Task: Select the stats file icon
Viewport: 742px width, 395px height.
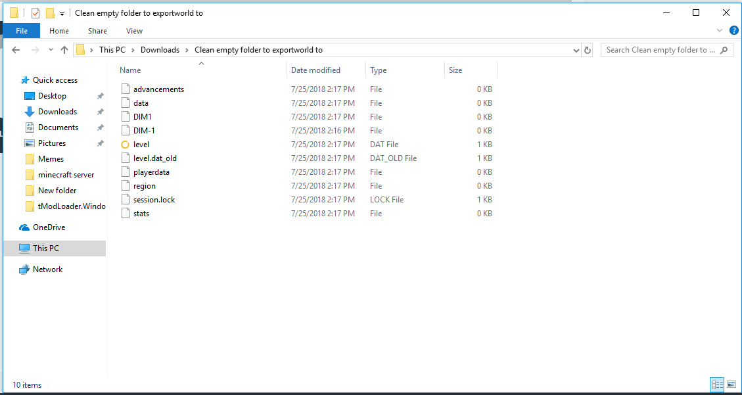Action: click(x=126, y=214)
